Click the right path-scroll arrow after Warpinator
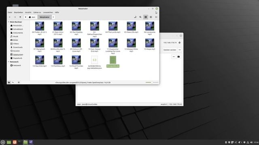 (x=53, y=17)
